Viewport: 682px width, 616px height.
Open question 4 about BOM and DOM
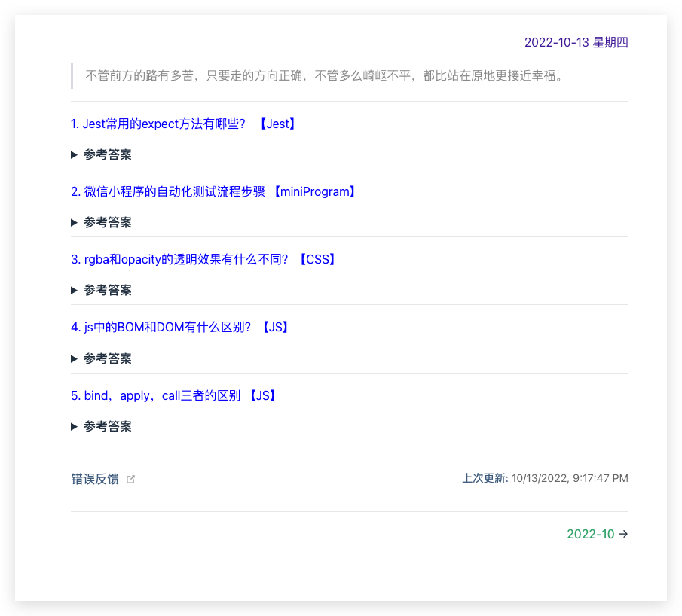[161, 328]
